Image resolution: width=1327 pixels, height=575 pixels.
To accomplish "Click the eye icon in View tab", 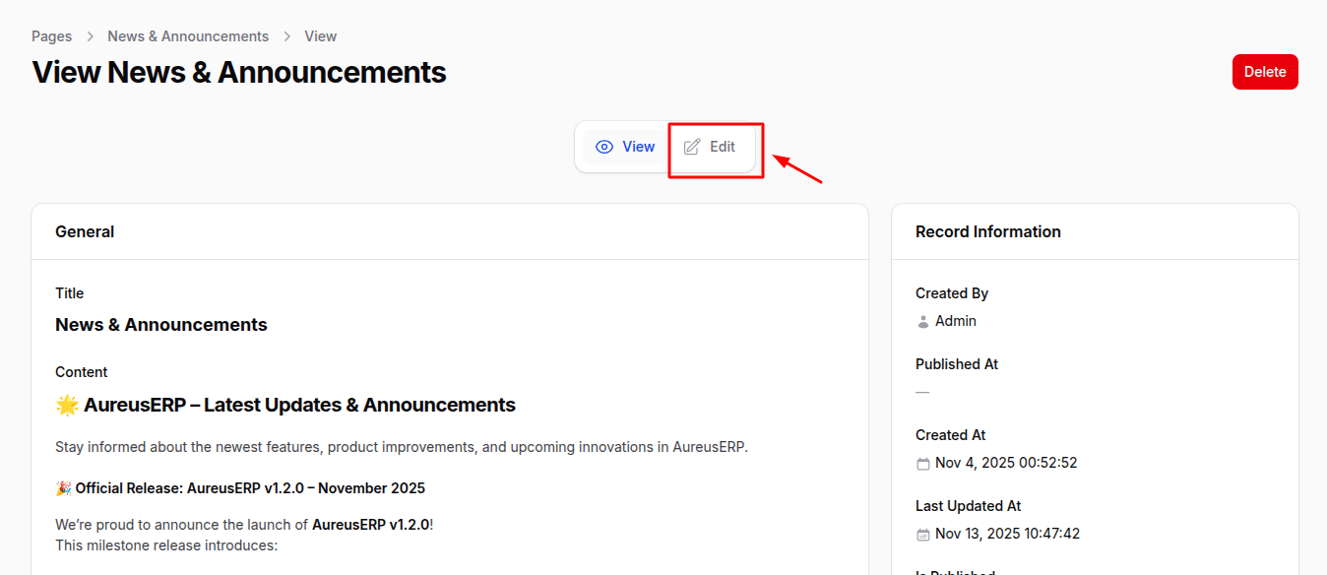I will click(604, 147).
